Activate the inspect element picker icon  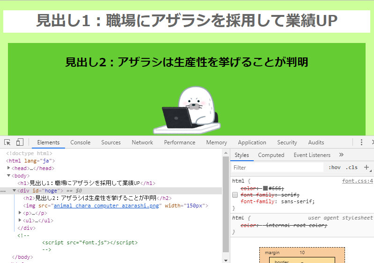7,142
